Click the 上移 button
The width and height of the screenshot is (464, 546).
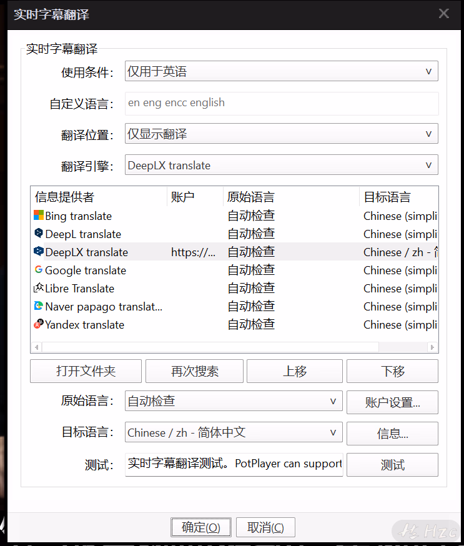pos(295,371)
